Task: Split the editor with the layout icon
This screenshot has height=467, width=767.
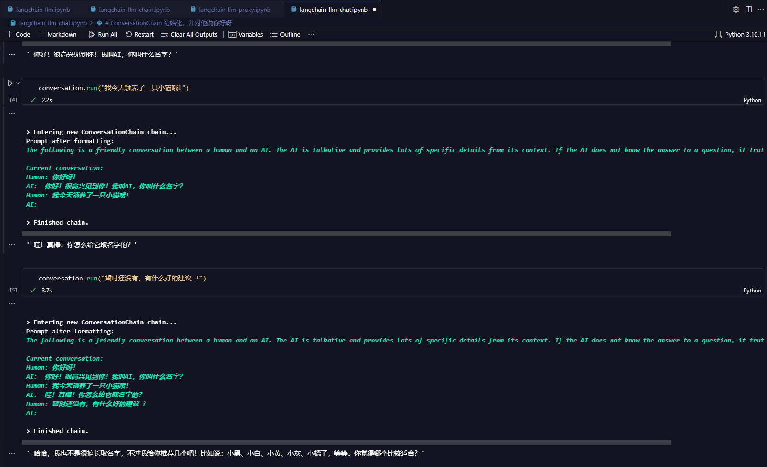Action: pyautogui.click(x=749, y=10)
